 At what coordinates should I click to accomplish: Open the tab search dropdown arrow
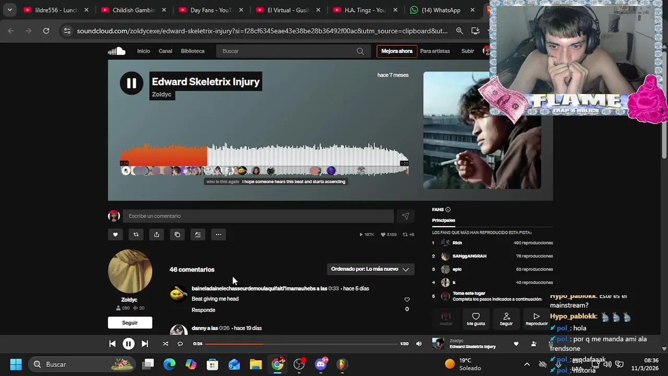9,10
